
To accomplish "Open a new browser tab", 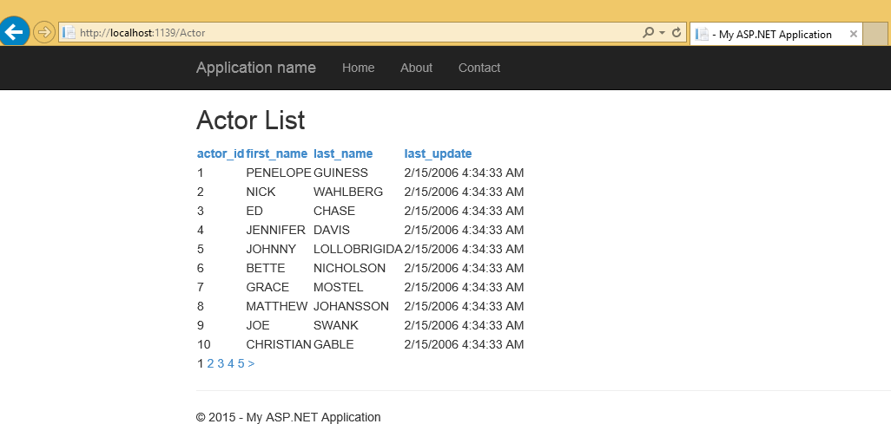I will pos(875,34).
